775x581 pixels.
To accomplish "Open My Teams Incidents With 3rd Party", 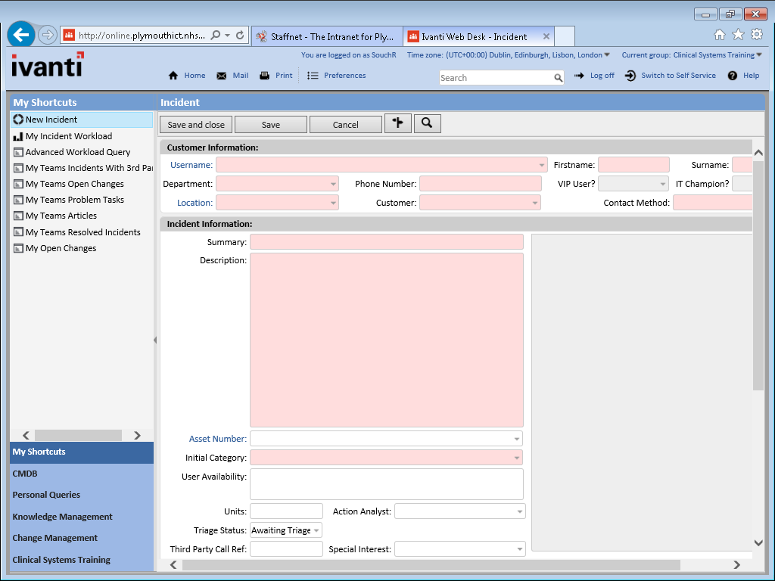I will [89, 168].
